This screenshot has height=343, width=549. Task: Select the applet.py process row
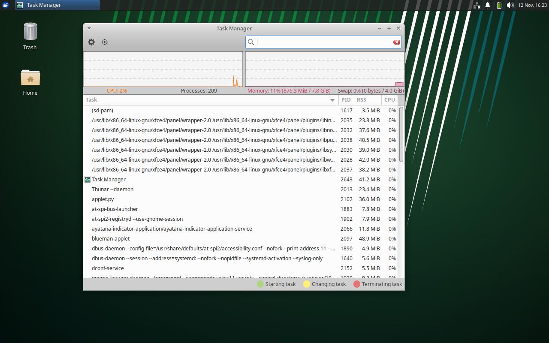(241, 199)
